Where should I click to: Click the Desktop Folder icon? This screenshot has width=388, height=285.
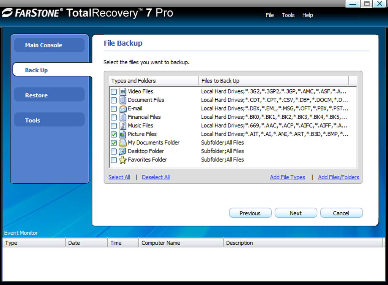(x=123, y=151)
